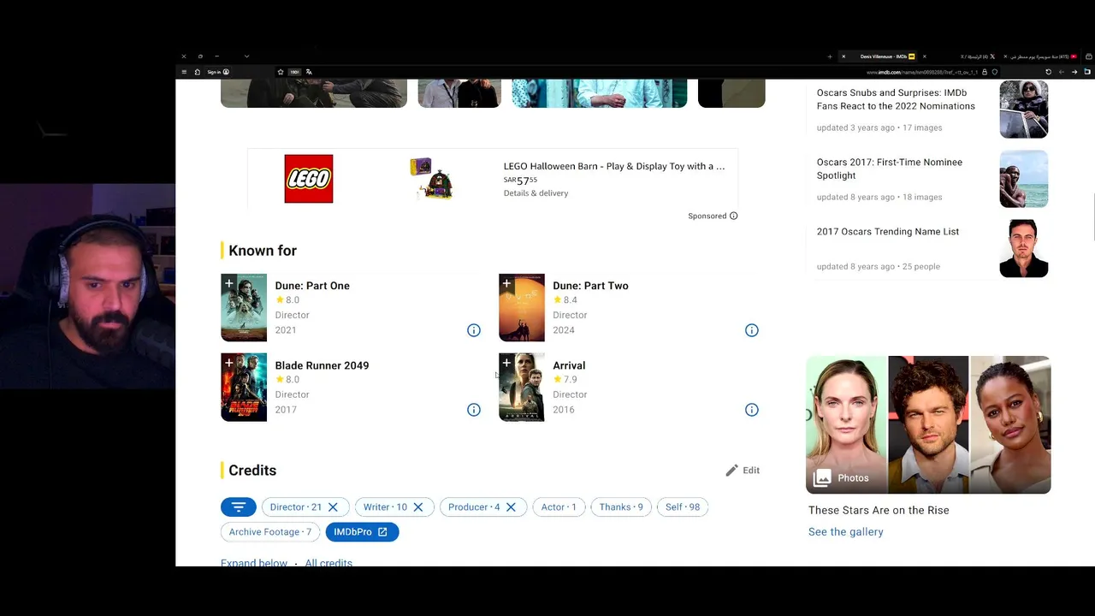This screenshot has width=1095, height=616.
Task: Add Arrival to watchlist
Action: (506, 363)
